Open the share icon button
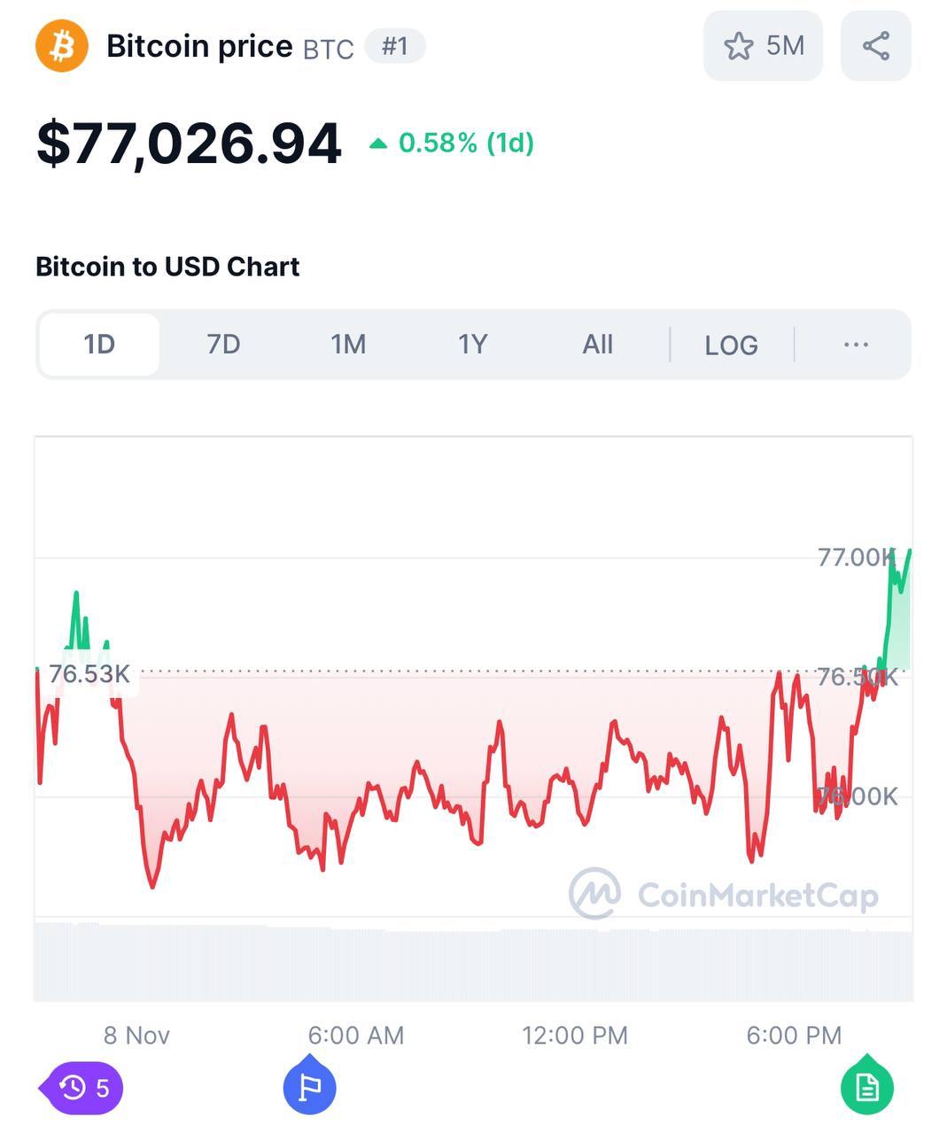Viewport: 947px width, 1134px height. pos(875,46)
